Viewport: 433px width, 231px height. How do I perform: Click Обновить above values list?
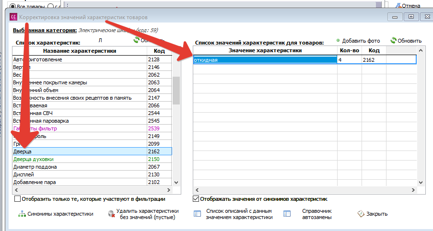tap(406, 41)
